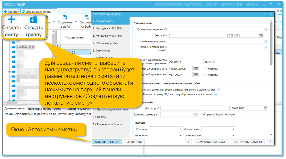286x159 pixels.
Task: Open the Согласовано dropdown
Action: coord(233,129)
